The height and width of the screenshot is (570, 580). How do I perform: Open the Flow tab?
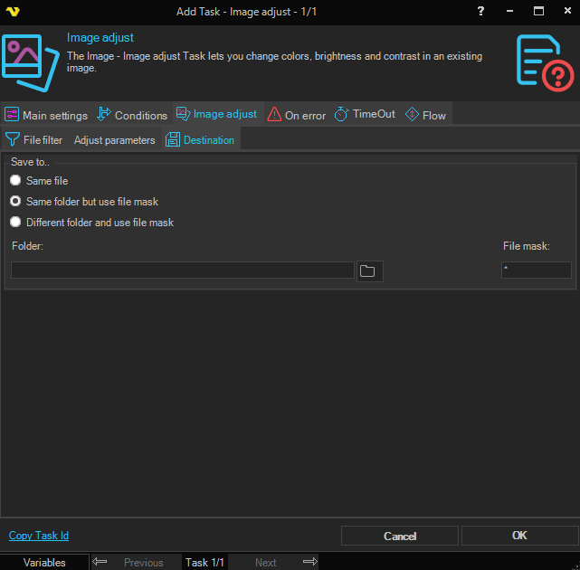click(x=425, y=115)
